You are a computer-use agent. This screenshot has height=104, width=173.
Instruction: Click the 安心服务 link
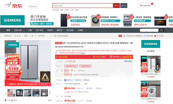89,101
